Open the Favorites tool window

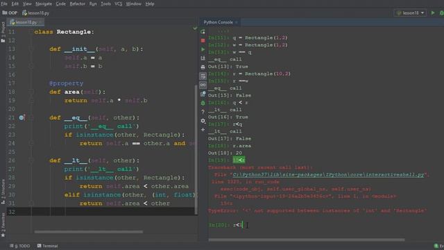coord(3,224)
